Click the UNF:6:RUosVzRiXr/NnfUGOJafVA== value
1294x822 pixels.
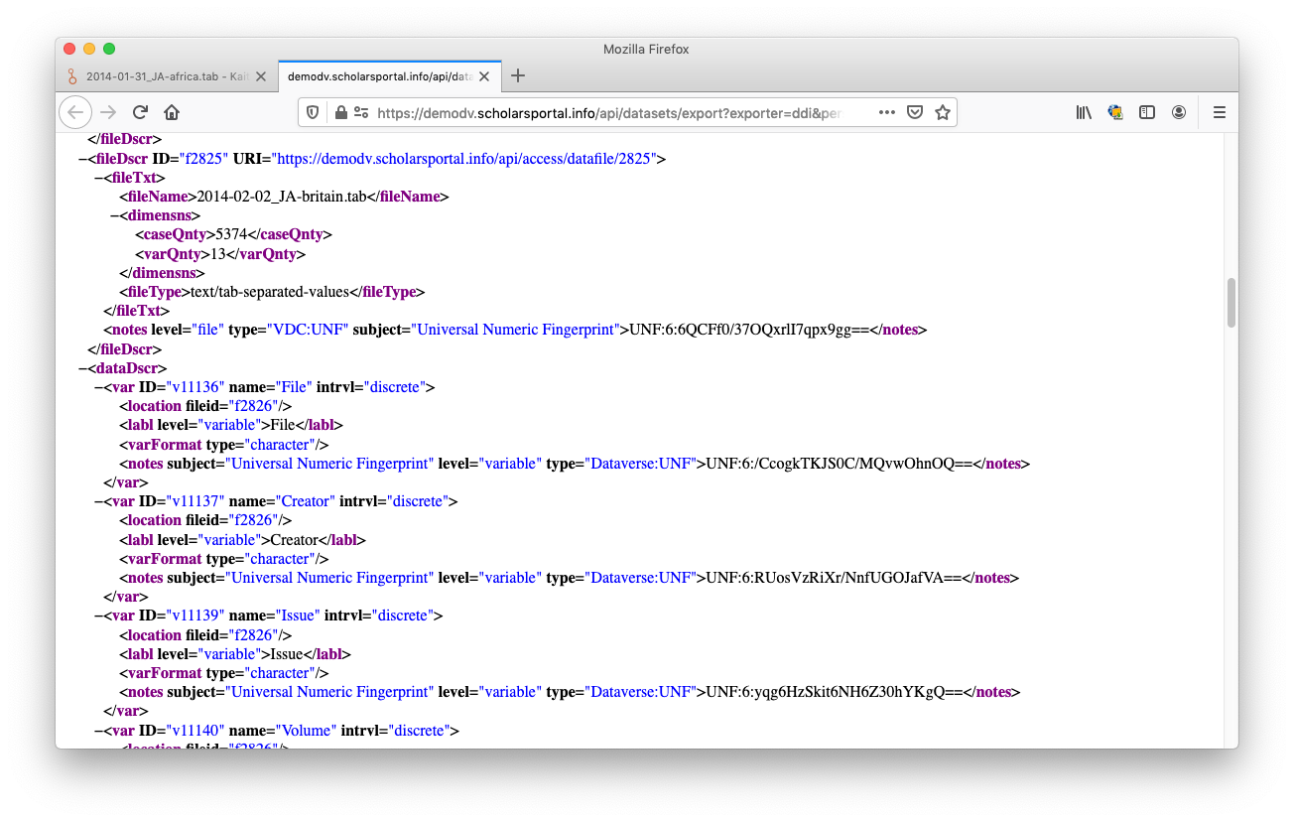click(835, 578)
